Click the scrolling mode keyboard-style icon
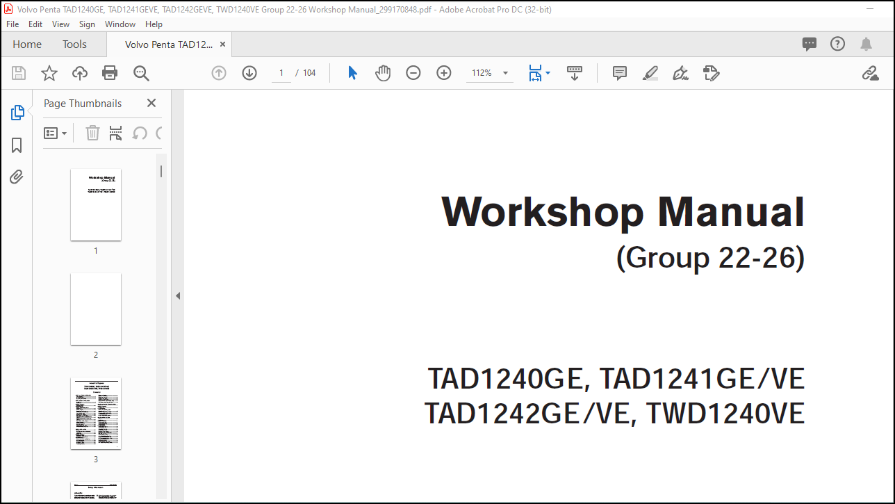This screenshot has height=504, width=895. click(x=575, y=73)
